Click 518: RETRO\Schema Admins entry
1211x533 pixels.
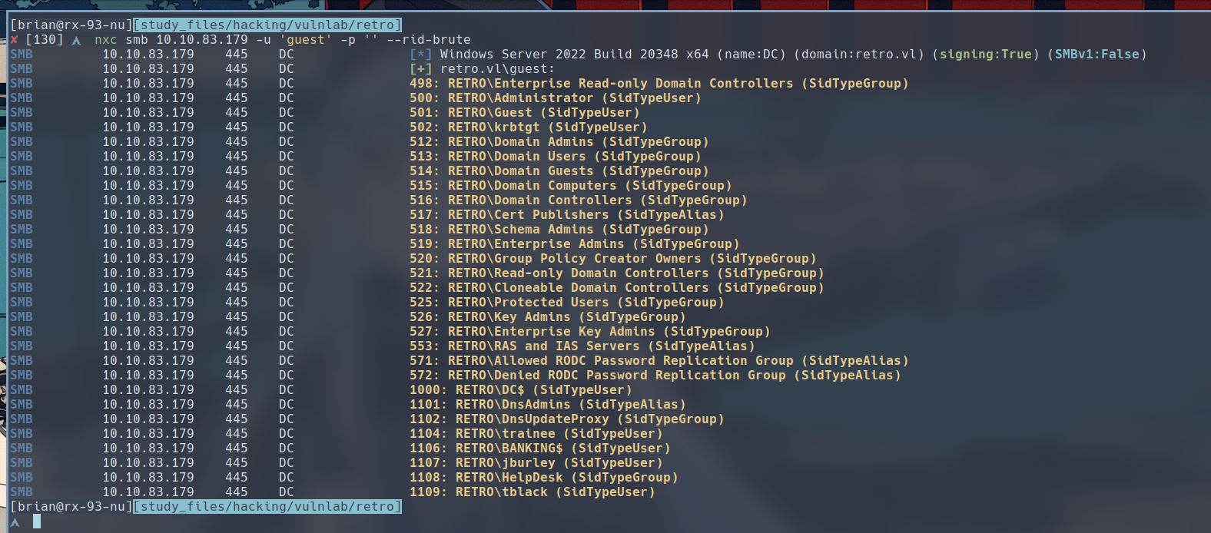click(x=559, y=230)
